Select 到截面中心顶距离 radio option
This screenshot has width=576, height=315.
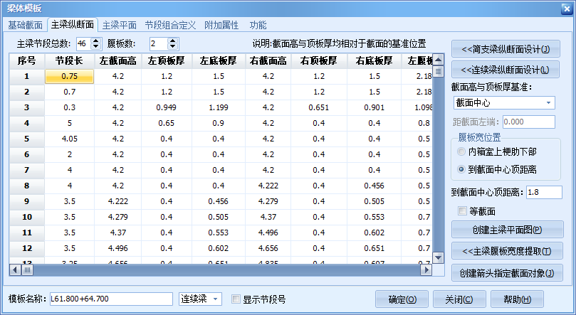point(462,169)
